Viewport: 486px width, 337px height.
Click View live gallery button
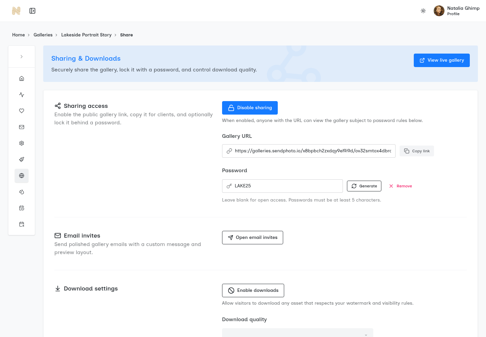click(442, 60)
